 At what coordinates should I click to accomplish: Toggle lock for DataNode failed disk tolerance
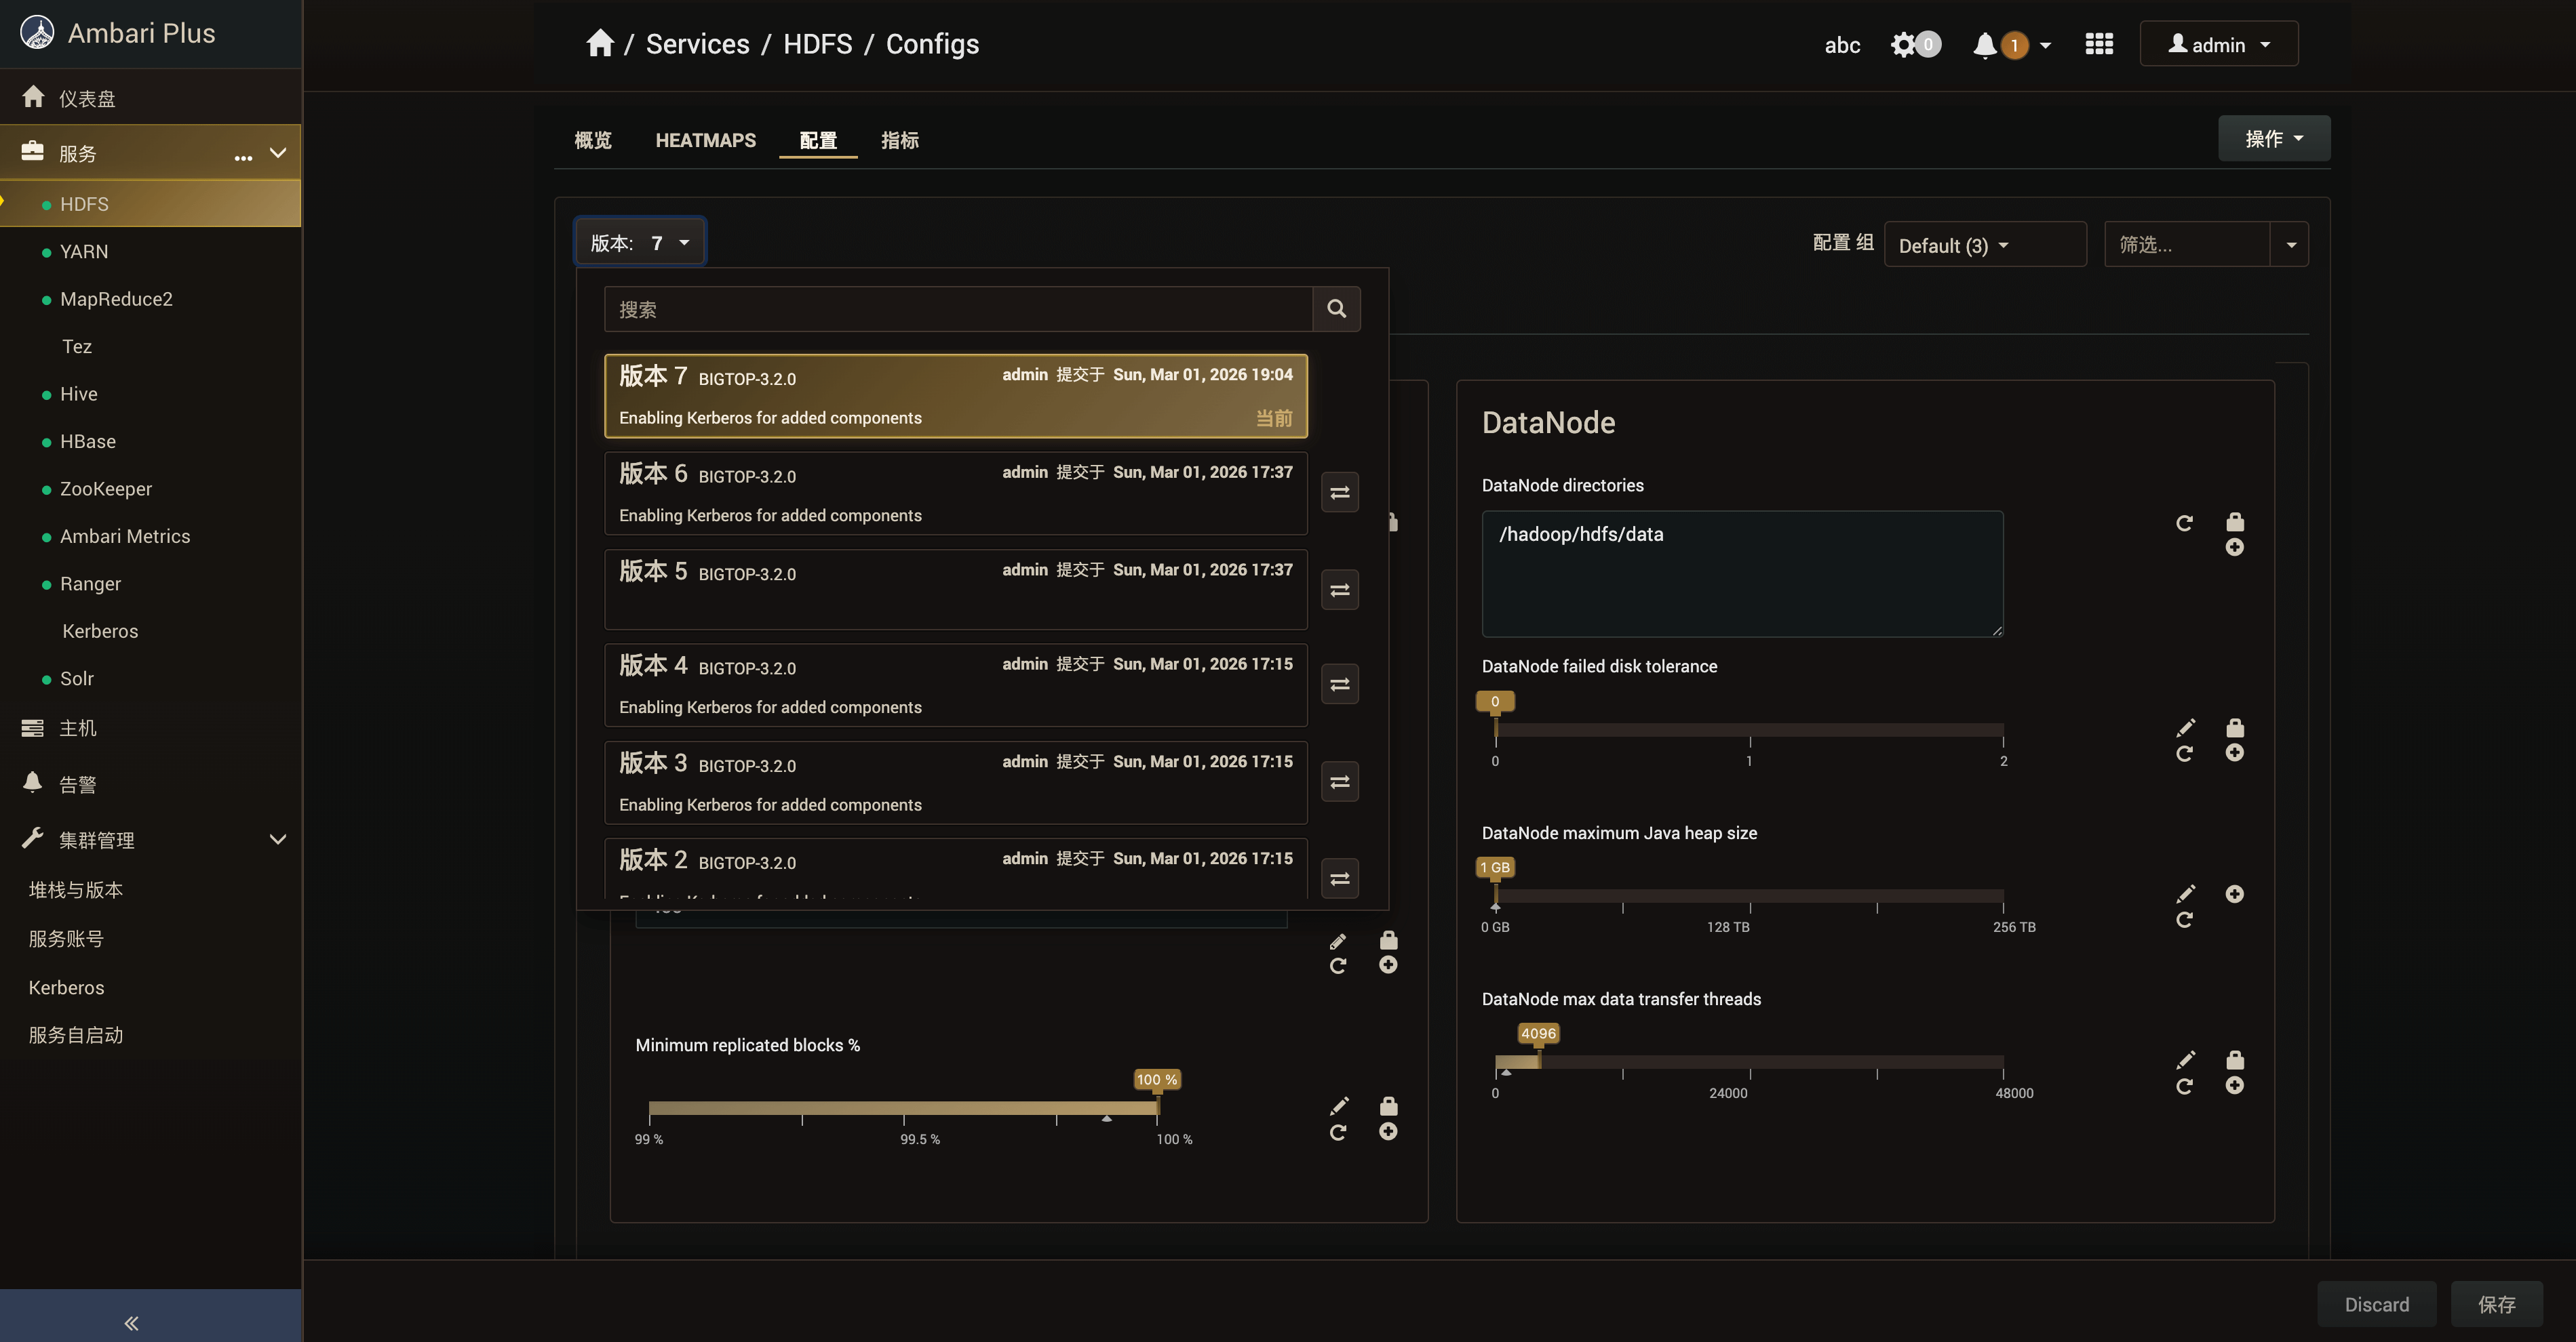2234,727
